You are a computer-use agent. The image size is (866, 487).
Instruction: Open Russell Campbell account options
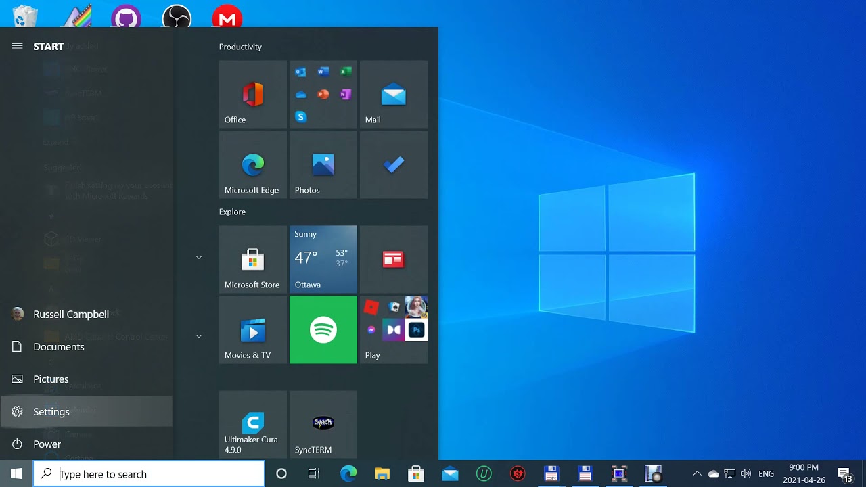87,314
